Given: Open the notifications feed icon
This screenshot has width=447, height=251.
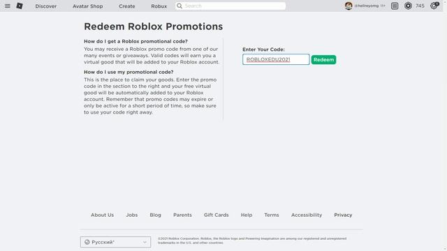Looking at the screenshot, I should tap(395, 6).
